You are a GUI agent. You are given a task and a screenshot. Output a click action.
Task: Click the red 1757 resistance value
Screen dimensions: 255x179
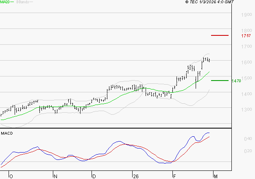coord(246,36)
